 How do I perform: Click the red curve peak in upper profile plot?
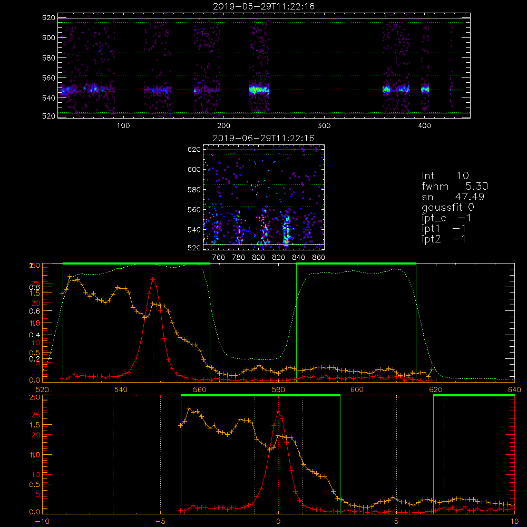tap(153, 279)
